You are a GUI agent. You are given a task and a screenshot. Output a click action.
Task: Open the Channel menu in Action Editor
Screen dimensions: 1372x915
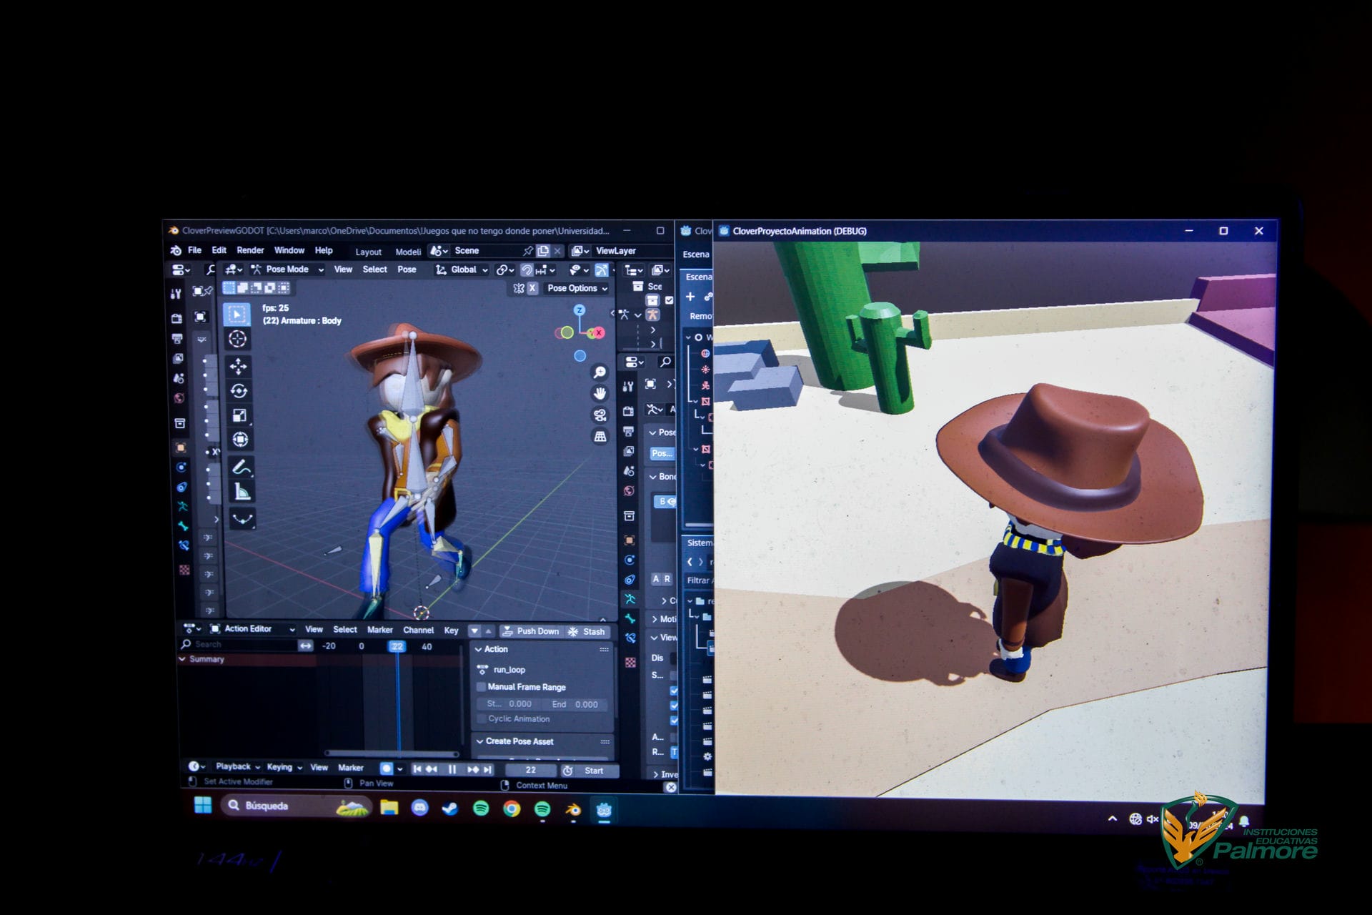pos(418,630)
